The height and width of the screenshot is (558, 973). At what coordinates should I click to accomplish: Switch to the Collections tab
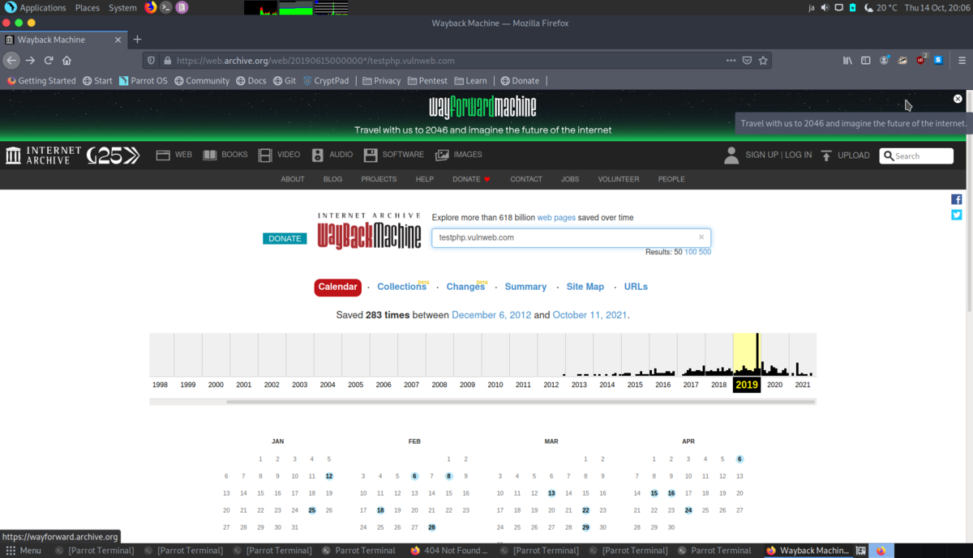(x=401, y=287)
